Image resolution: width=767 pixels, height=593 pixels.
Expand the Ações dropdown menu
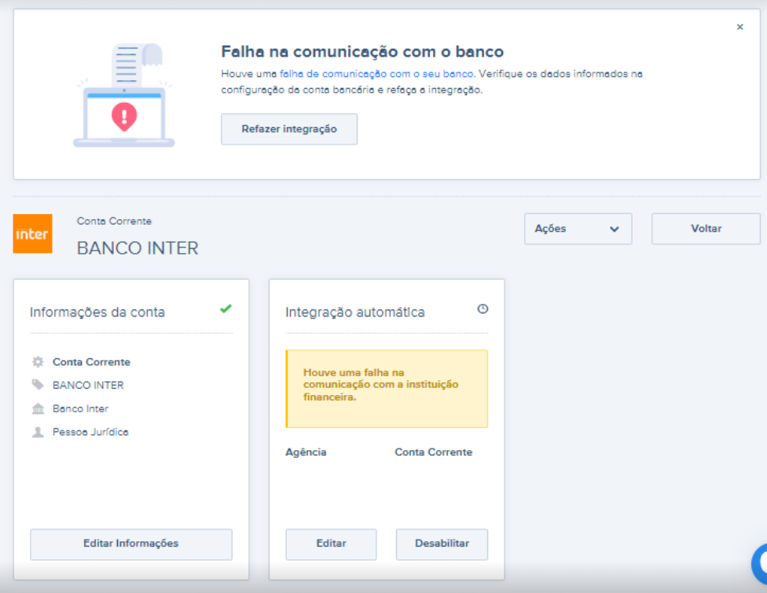(x=577, y=229)
